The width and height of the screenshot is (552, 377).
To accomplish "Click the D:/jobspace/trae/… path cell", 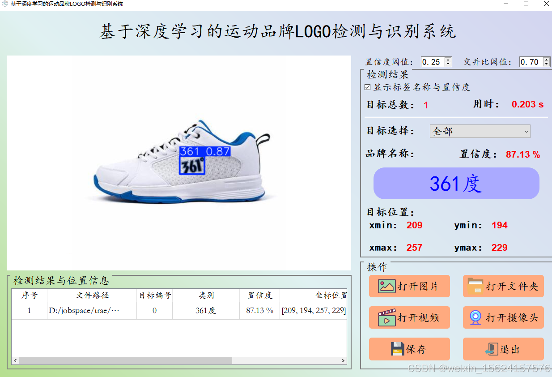I will 92,310.
